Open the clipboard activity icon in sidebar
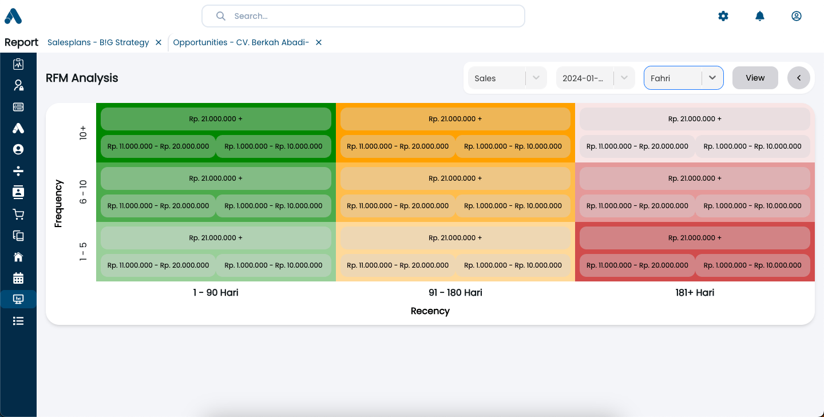Image resolution: width=824 pixels, height=417 pixels. tap(18, 64)
